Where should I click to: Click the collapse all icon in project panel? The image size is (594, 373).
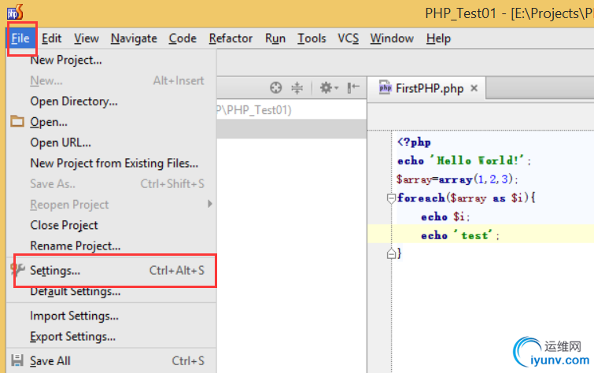click(297, 88)
